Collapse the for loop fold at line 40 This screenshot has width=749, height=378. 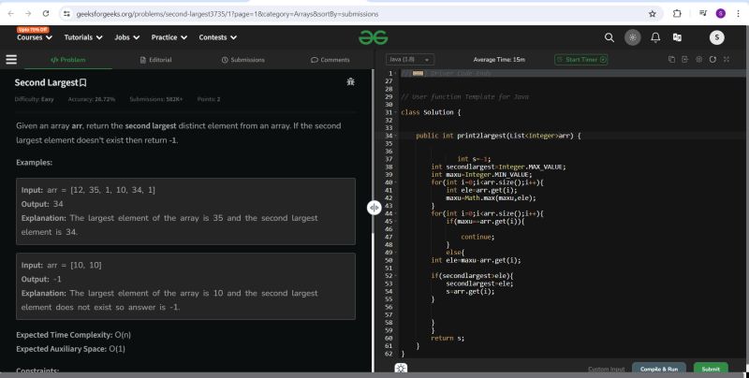coord(396,182)
